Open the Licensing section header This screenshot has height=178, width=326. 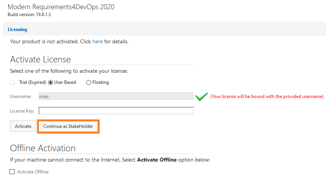pos(18,29)
